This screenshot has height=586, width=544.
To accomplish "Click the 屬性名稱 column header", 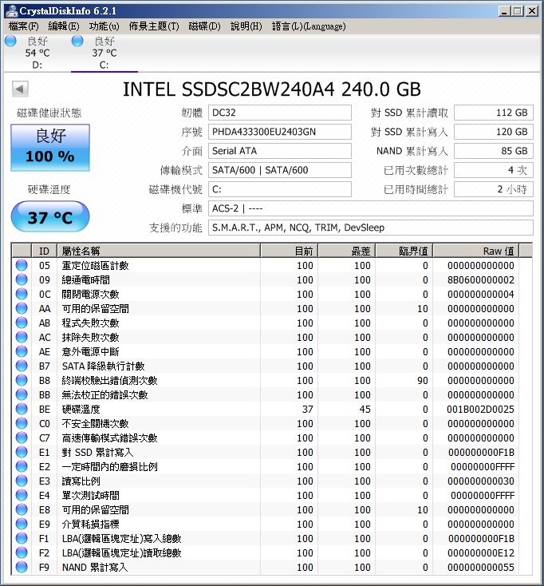I will click(158, 251).
